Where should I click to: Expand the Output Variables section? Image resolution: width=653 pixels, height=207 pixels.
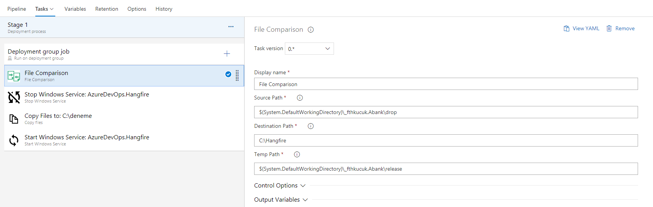[281, 200]
